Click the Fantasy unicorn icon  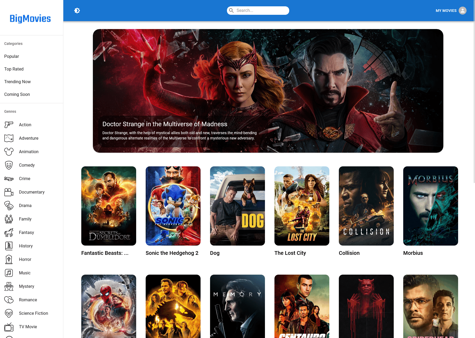[x=9, y=232]
